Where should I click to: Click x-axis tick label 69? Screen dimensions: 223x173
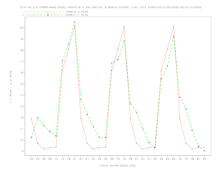click(174, 159)
